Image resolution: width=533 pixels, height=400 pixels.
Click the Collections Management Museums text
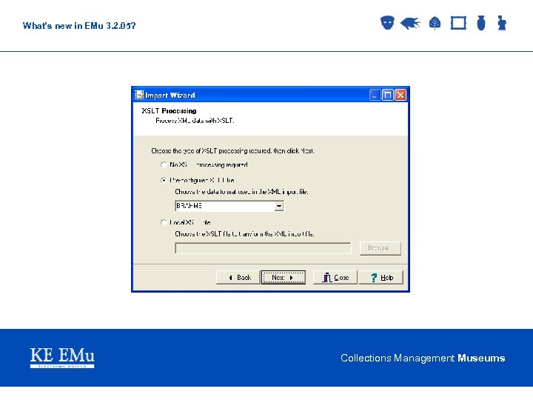click(423, 359)
